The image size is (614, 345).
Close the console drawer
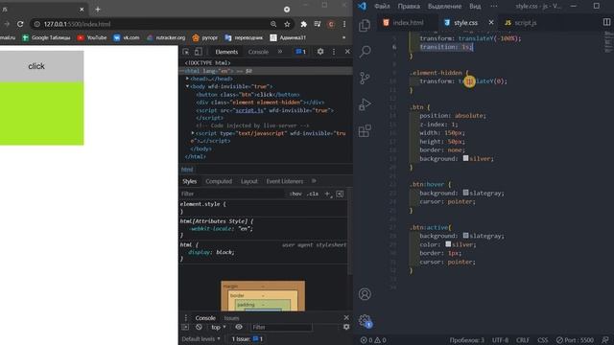[x=346, y=317]
